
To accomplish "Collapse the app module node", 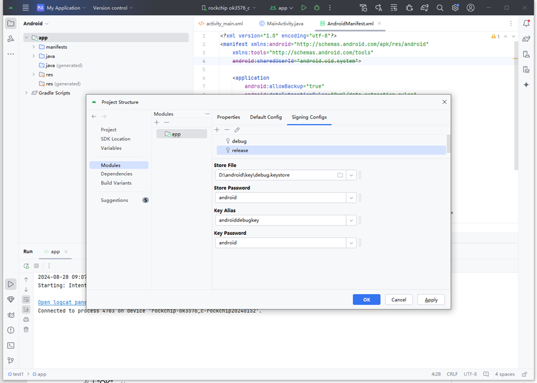I will 27,38.
